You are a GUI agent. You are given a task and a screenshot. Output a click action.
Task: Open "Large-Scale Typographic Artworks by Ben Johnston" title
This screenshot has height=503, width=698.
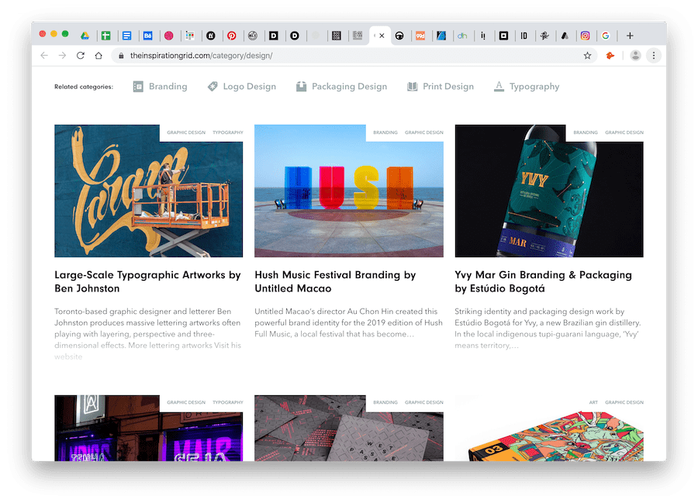tap(148, 281)
